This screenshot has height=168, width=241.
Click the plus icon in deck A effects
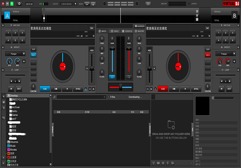24,61
